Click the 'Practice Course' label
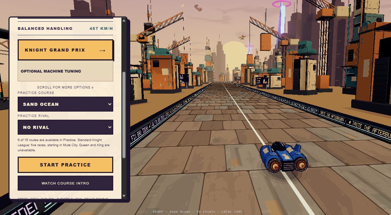391x215 pixels. [x=36, y=93]
